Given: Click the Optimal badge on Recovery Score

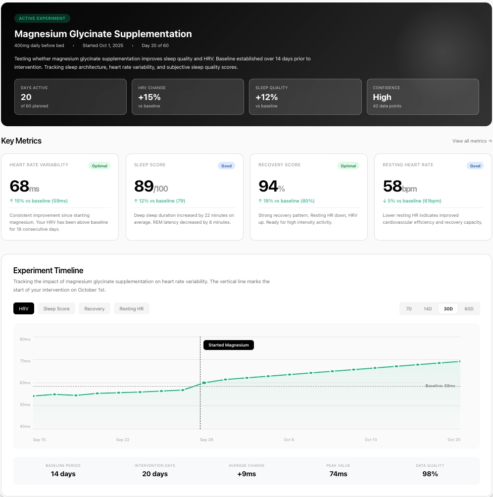Looking at the screenshot, I should pyautogui.click(x=348, y=166).
